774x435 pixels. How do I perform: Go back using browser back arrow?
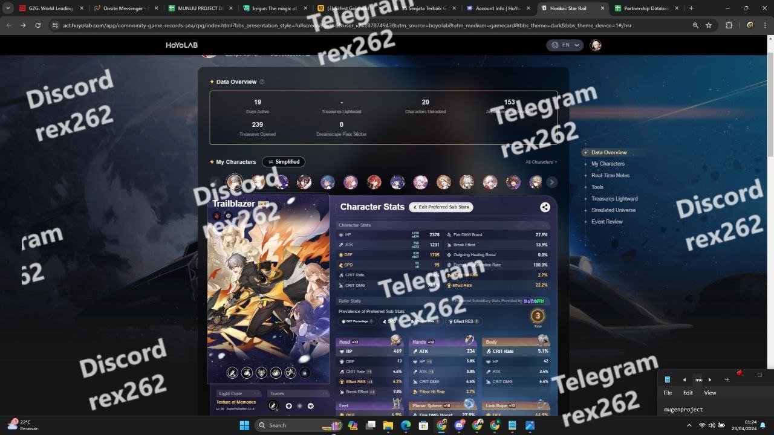click(9, 25)
